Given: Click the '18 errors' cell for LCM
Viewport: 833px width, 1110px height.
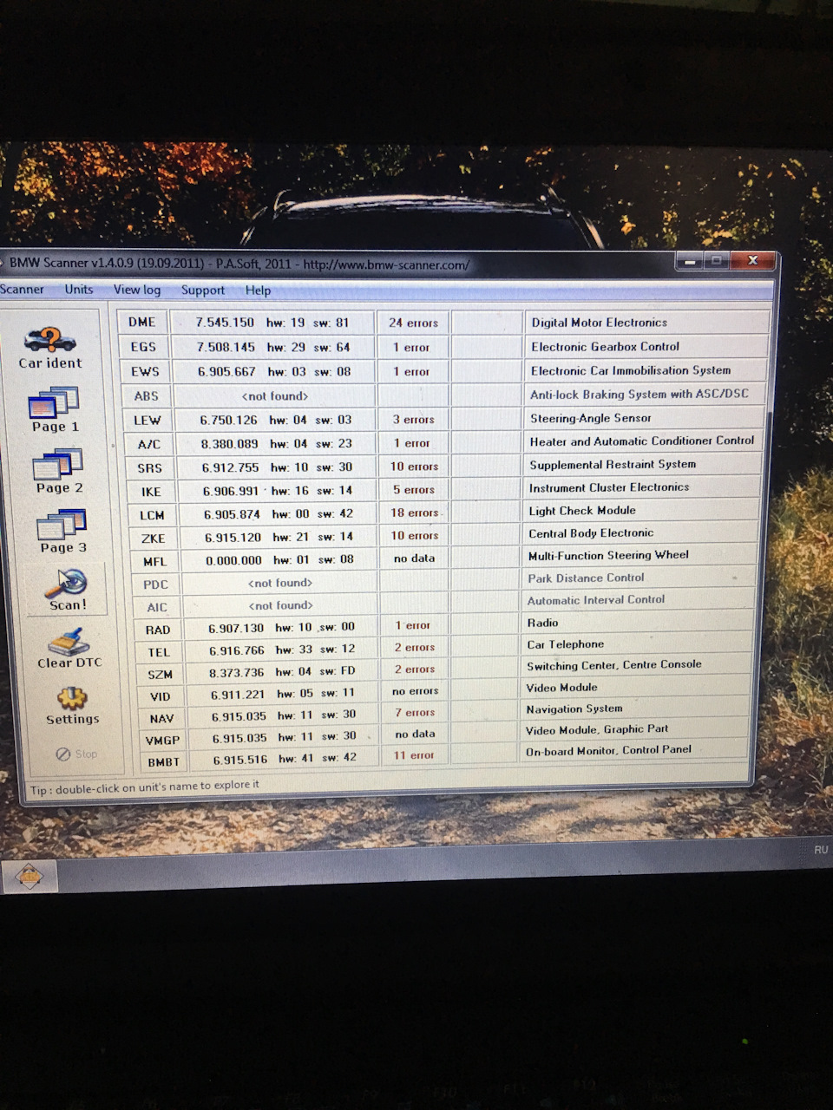Looking at the screenshot, I should point(415,513).
